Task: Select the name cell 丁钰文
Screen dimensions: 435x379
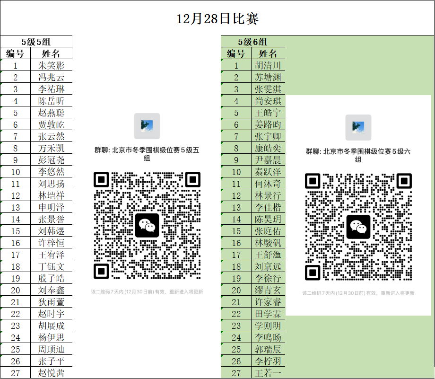Action: (52, 266)
